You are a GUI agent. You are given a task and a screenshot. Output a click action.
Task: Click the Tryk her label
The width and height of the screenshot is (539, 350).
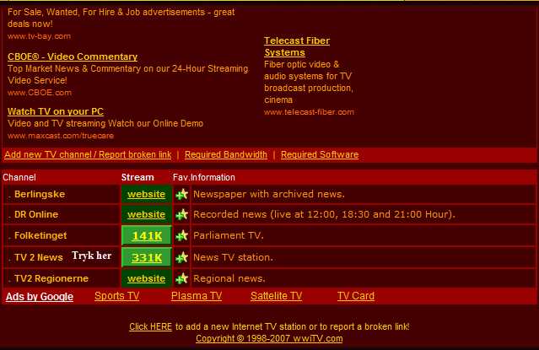point(91,256)
